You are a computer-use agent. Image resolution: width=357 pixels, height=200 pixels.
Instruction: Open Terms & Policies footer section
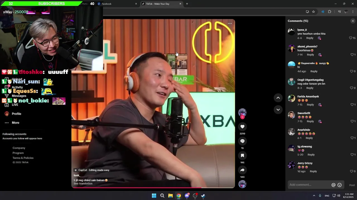tap(23, 158)
